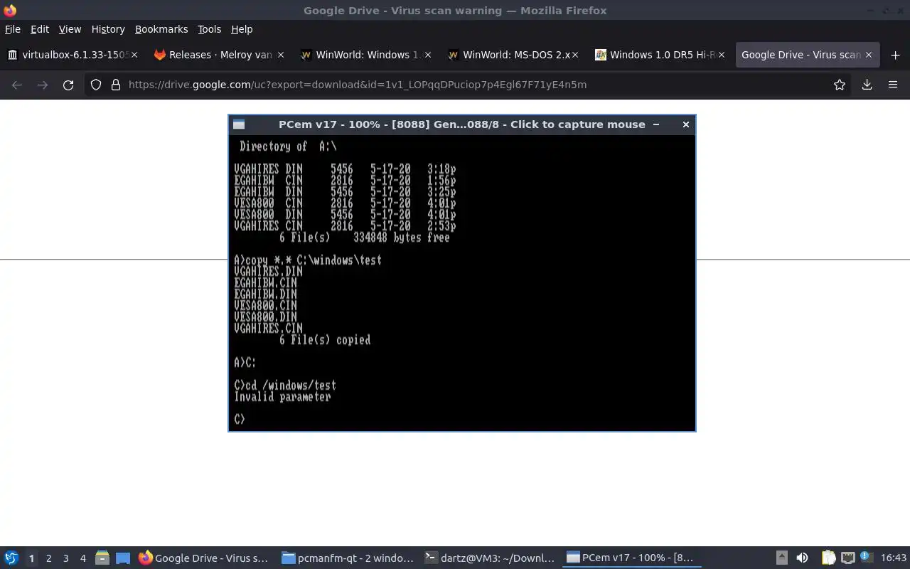Open the File menu
Screen dimensions: 910x569
pos(13,29)
